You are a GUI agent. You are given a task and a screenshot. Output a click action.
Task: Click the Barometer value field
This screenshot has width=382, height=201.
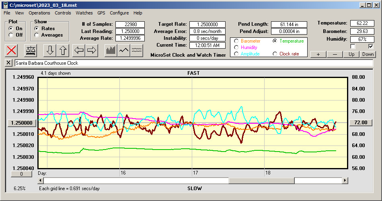(x=362, y=31)
